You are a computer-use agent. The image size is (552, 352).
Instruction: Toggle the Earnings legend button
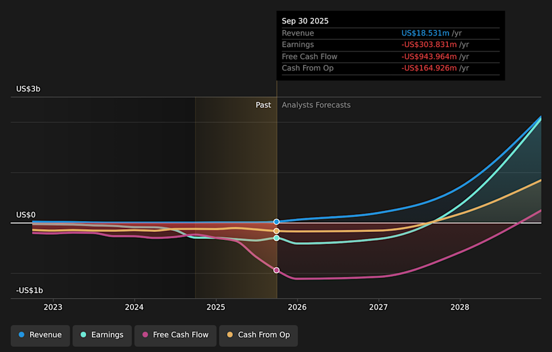pos(102,335)
